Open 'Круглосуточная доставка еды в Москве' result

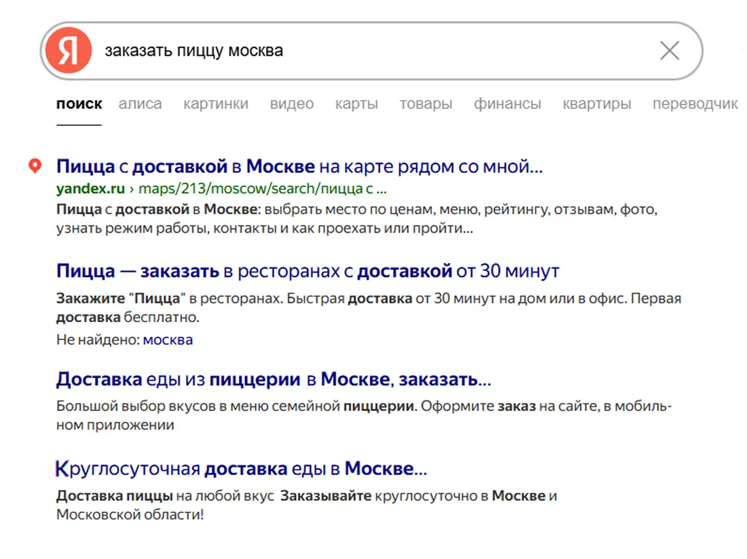pyautogui.click(x=241, y=470)
